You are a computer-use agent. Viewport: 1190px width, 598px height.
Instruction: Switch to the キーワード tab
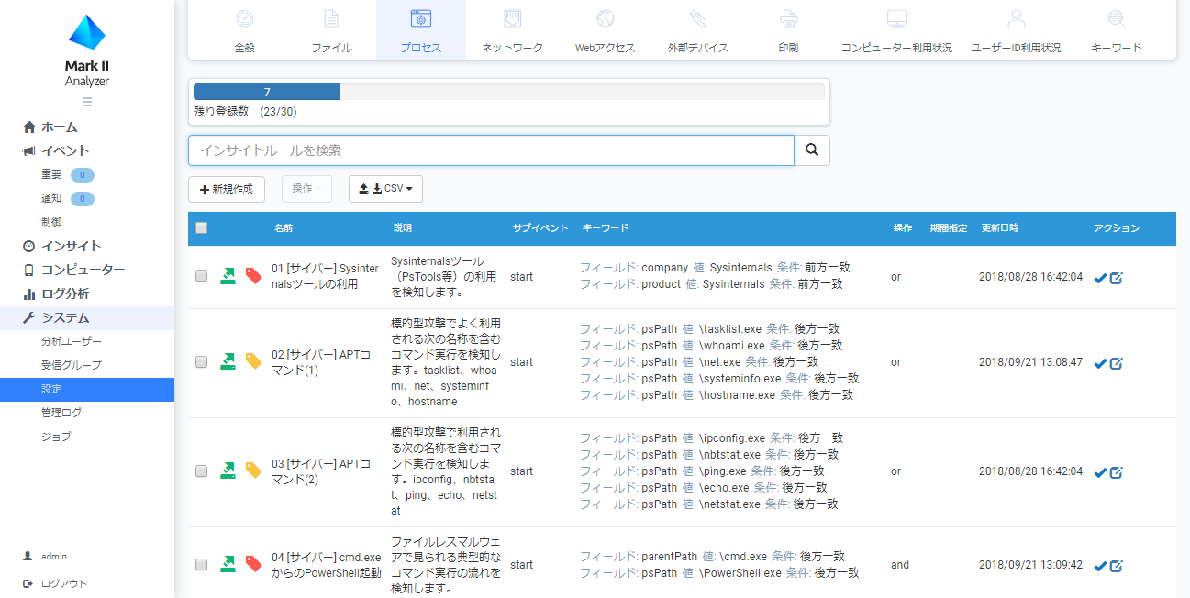pyautogui.click(x=1117, y=30)
